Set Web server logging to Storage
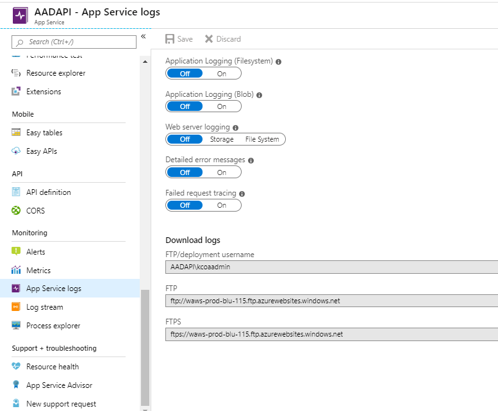 [222, 139]
